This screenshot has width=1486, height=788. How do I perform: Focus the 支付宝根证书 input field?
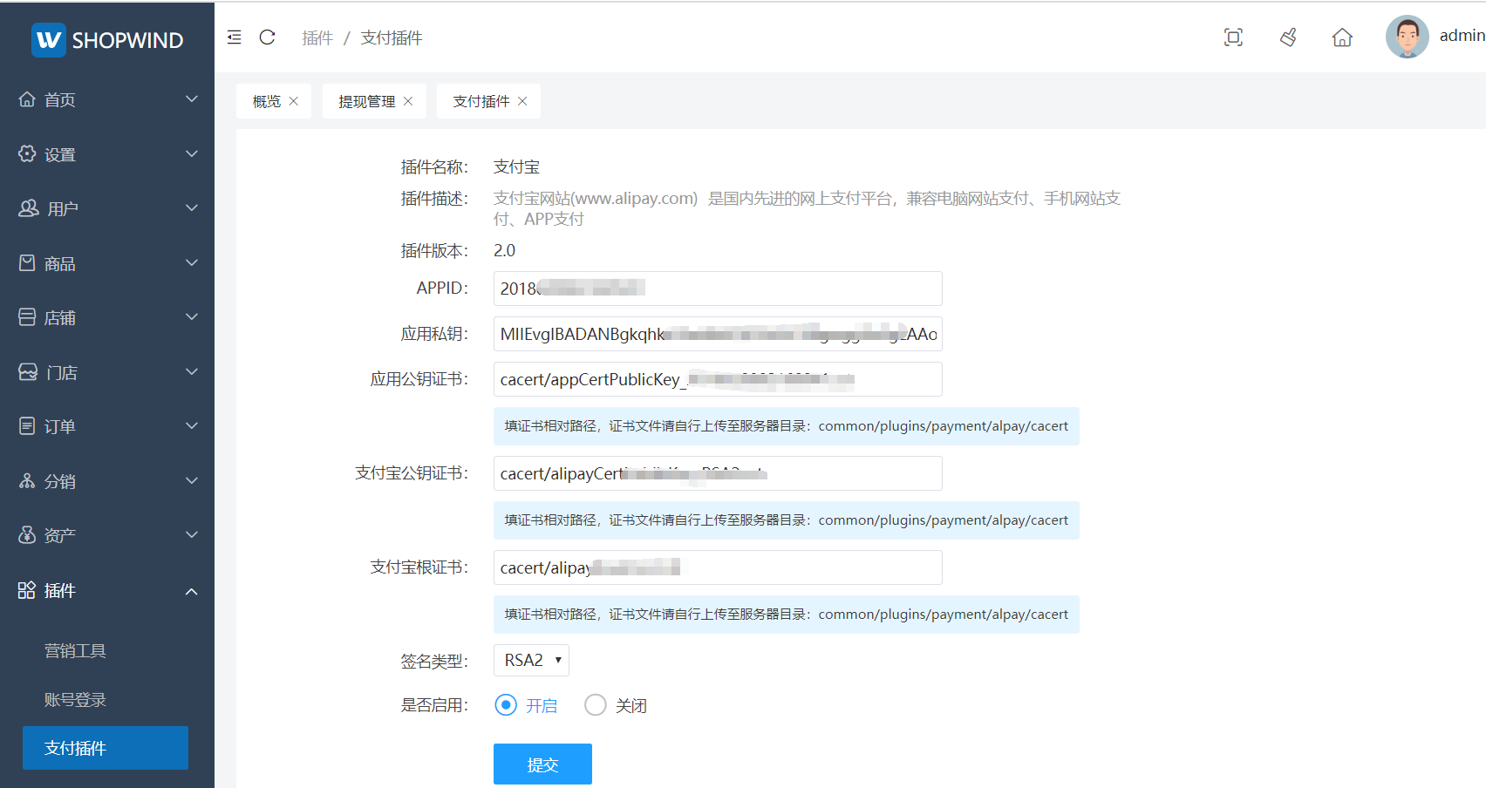tap(718, 567)
